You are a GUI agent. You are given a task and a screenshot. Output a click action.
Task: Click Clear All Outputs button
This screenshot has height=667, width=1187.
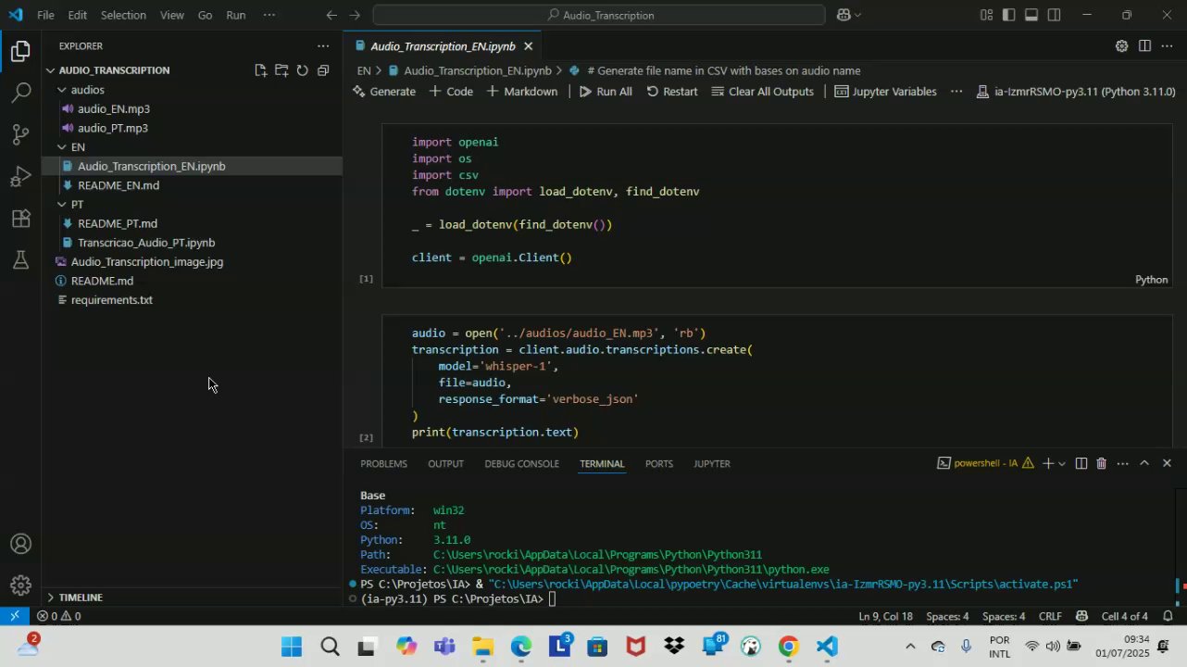click(x=762, y=92)
